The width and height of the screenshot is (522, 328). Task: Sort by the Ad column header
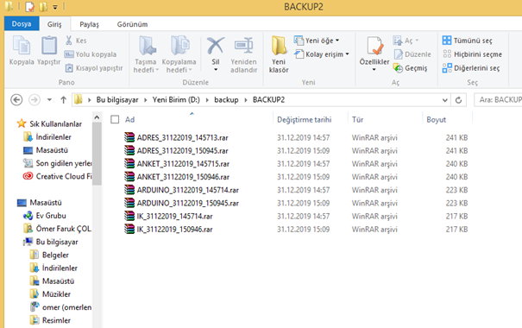point(129,119)
